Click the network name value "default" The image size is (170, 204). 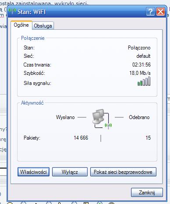click(x=143, y=56)
